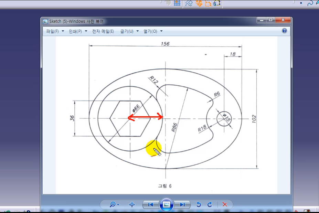The image size is (319, 213).
Task: Click the 전자 메일(E) button
Action: coord(103,31)
